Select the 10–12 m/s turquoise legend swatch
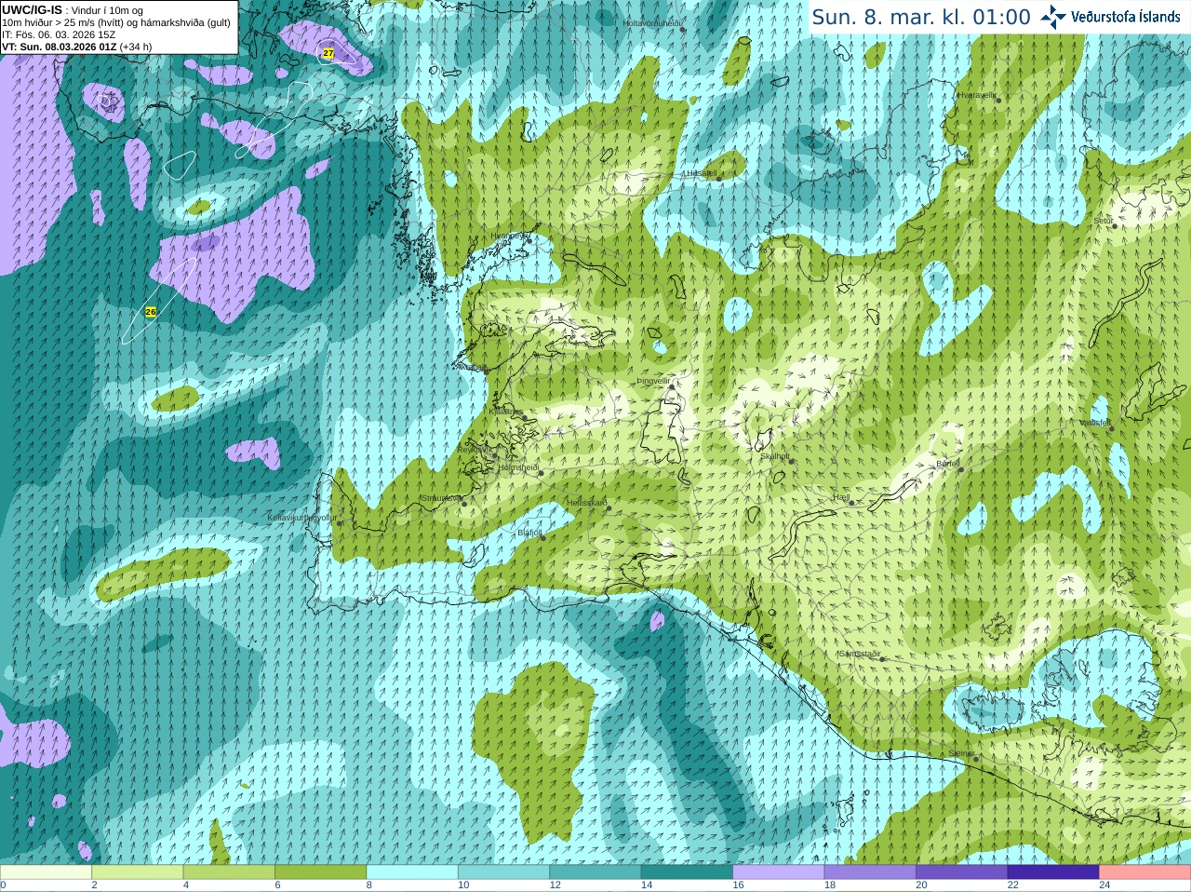Screen dimensions: 1191x892 504,872
